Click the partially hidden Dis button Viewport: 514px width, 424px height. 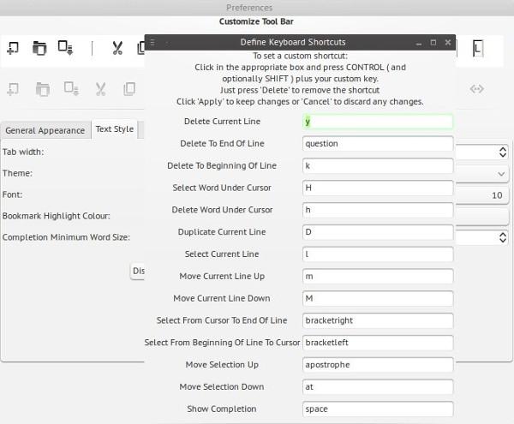138,271
